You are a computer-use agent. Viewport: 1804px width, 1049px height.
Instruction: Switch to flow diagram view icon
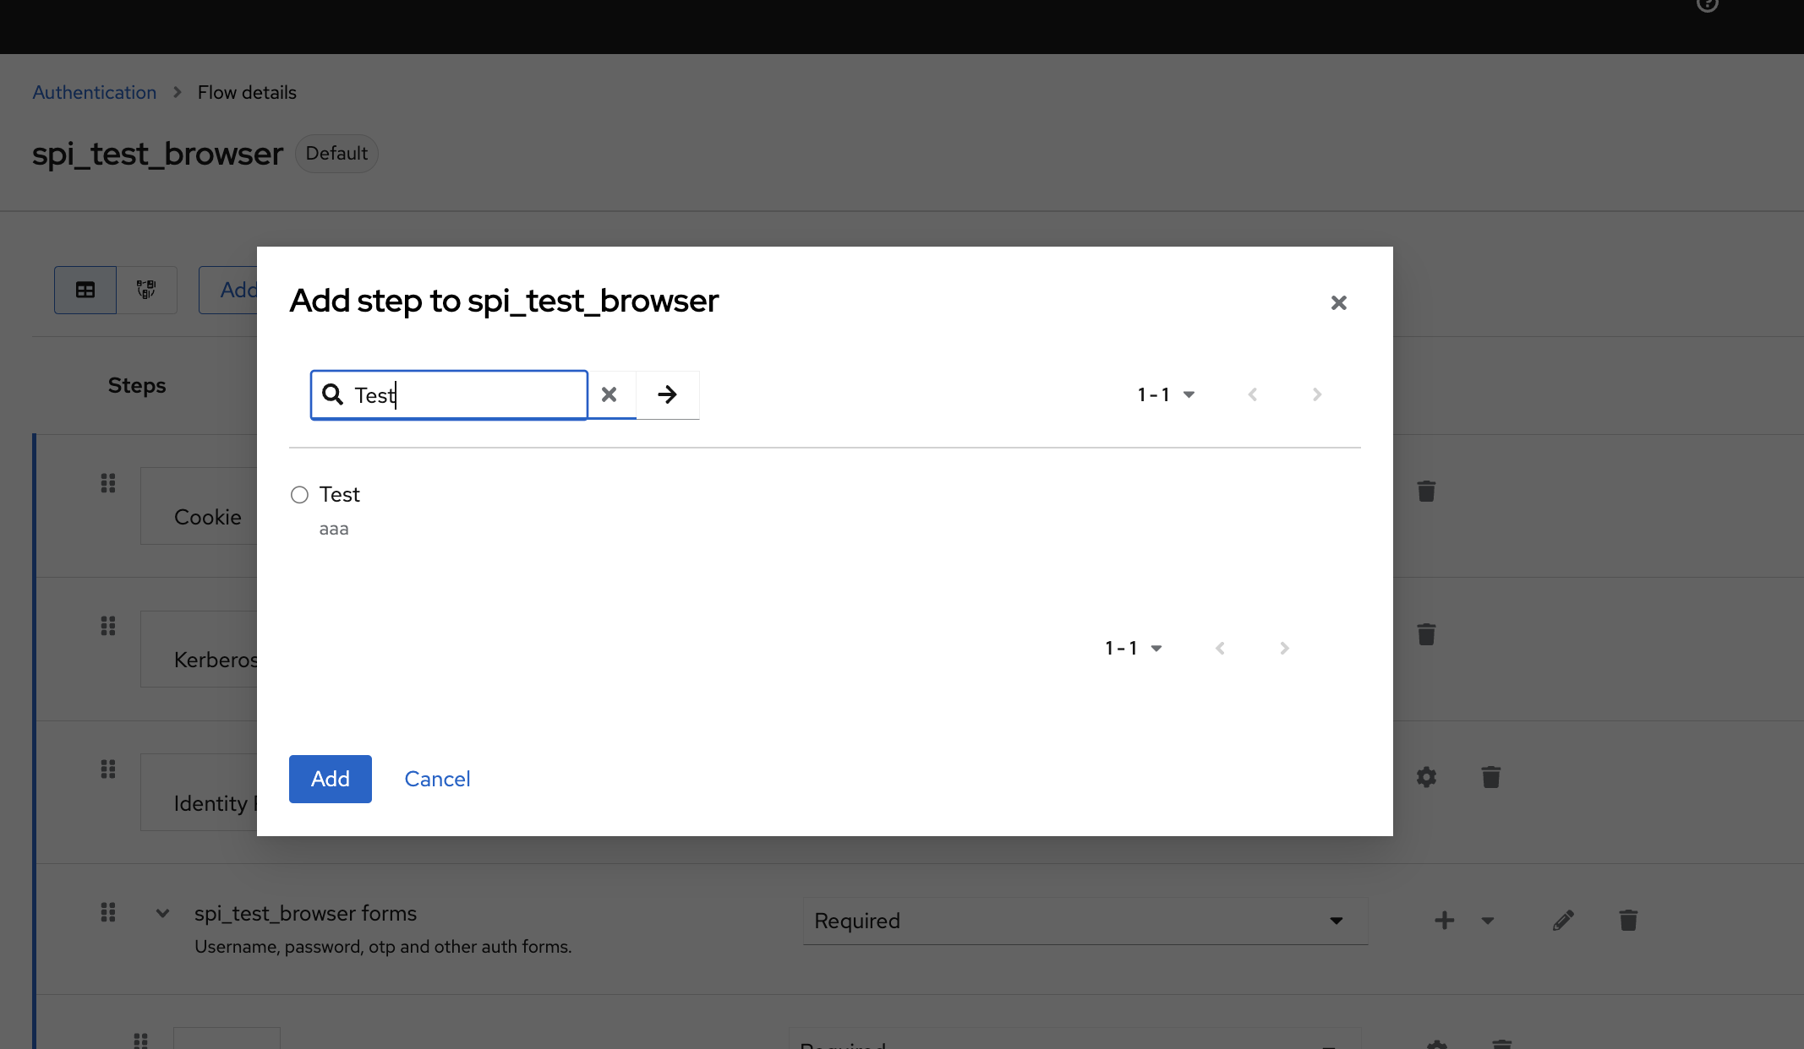(146, 291)
